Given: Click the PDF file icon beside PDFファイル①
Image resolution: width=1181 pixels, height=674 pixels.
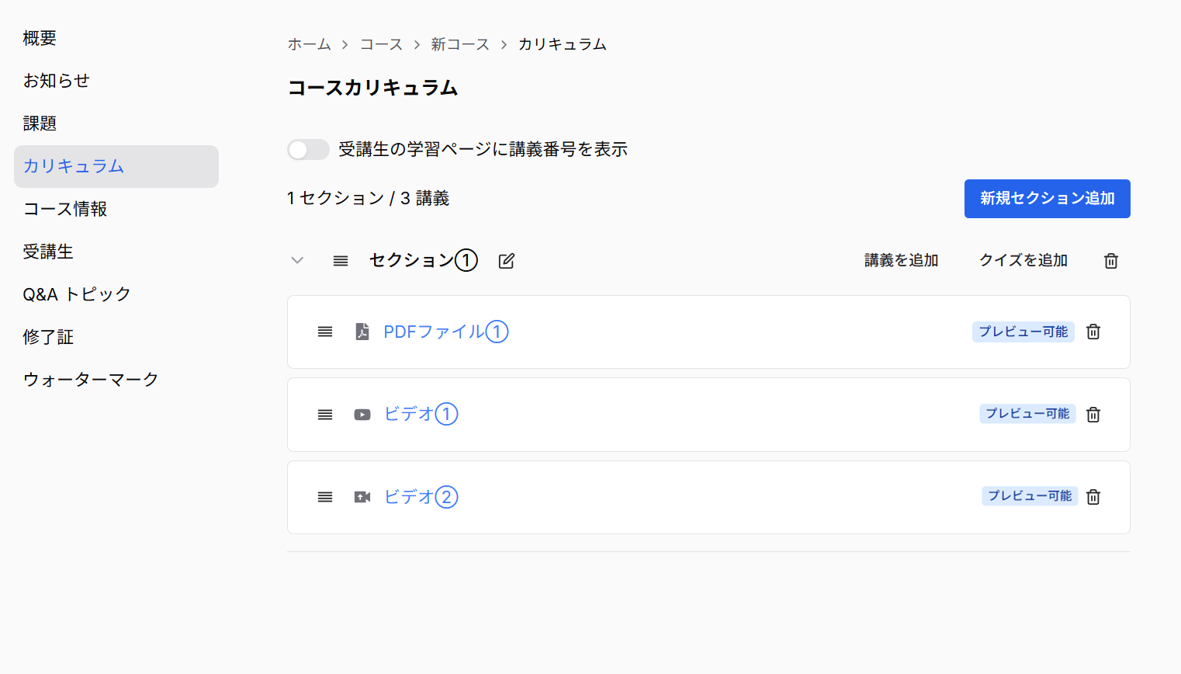Looking at the screenshot, I should tap(362, 332).
